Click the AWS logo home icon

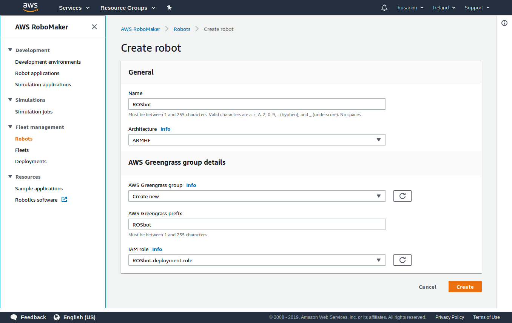tap(30, 8)
